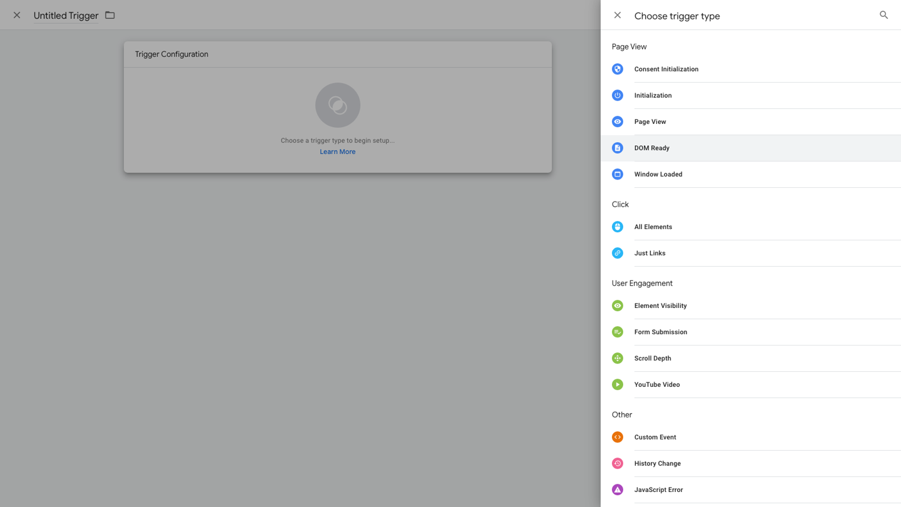The height and width of the screenshot is (507, 901).
Task: Choose the History Change trigger
Action: click(x=657, y=464)
